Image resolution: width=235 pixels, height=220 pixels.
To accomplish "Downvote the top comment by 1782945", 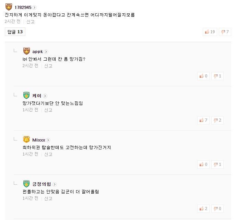I will point(225,32).
